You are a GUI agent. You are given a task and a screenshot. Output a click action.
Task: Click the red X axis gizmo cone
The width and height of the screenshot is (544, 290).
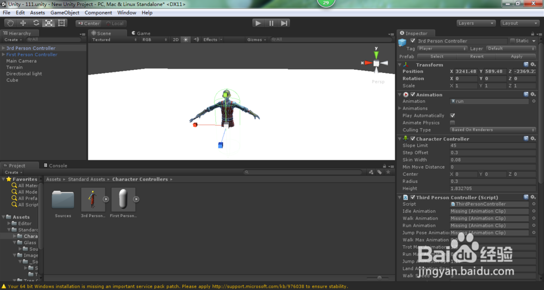tap(368, 63)
